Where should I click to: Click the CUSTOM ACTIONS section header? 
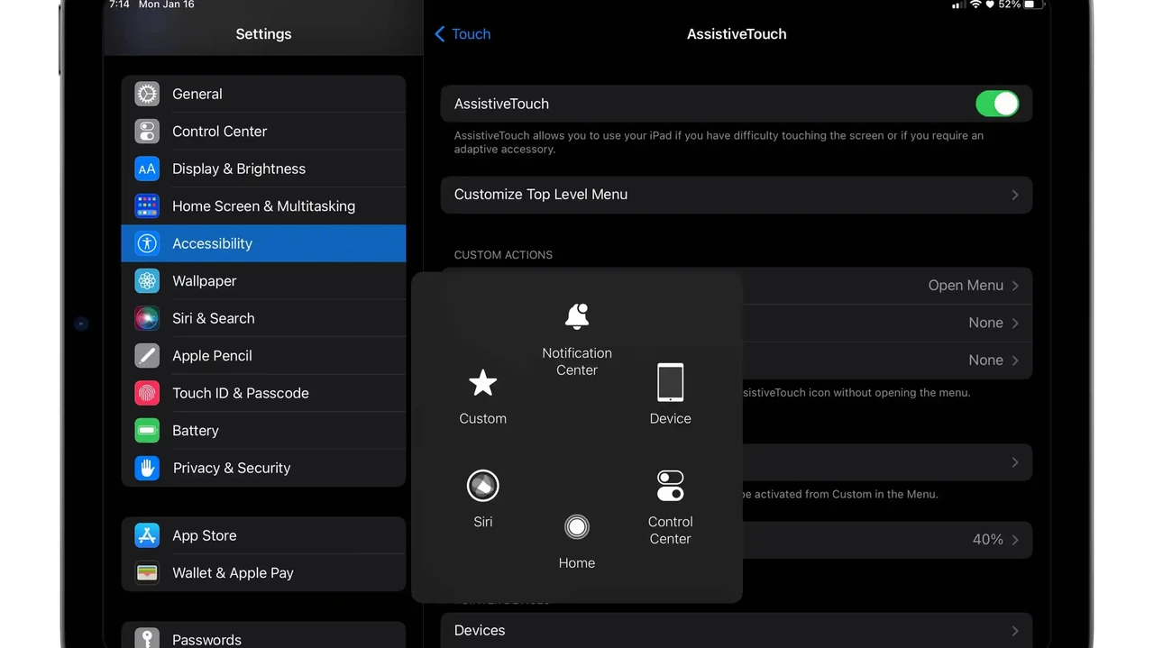[503, 255]
